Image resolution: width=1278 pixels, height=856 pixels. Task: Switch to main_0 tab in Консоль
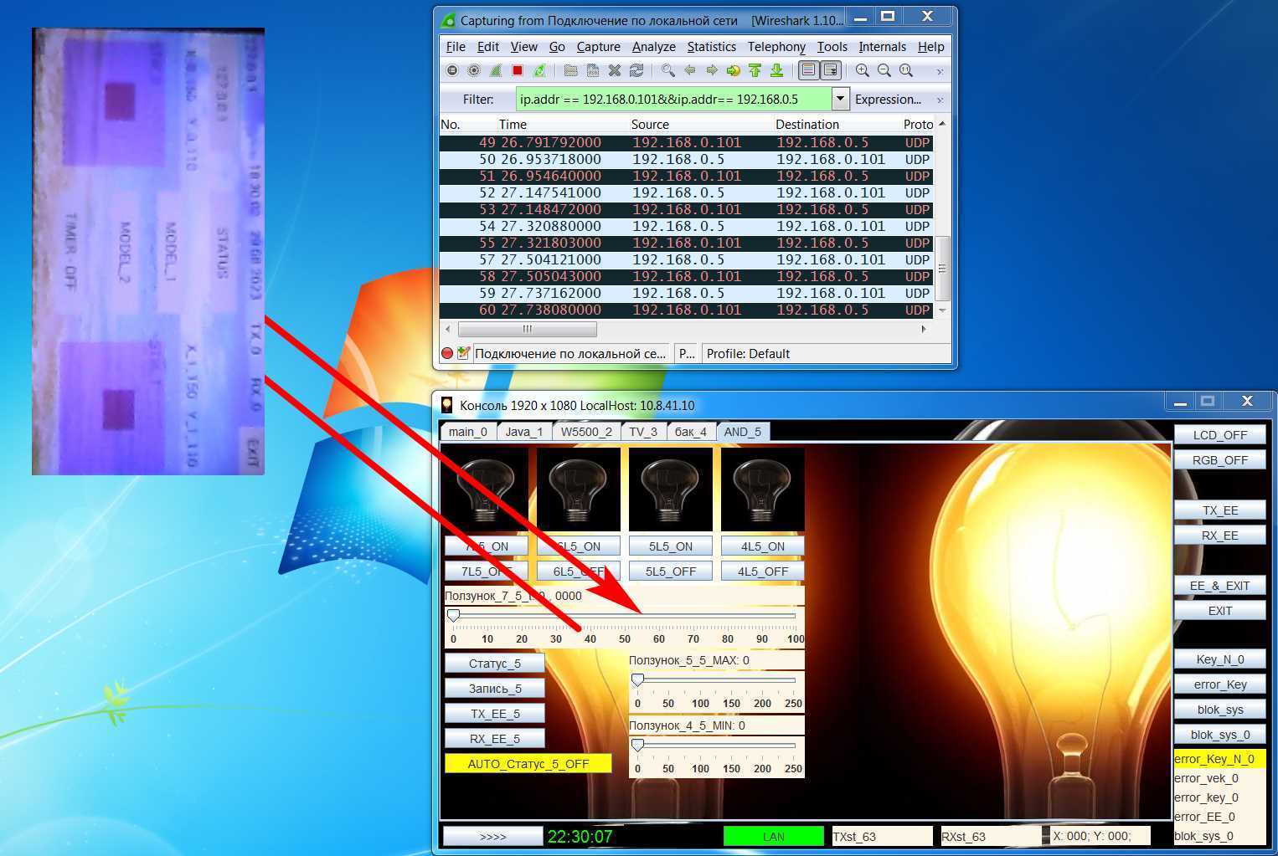point(467,432)
